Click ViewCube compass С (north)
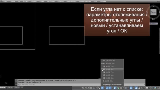The height and width of the screenshot is (90, 160). (x=153, y=6)
